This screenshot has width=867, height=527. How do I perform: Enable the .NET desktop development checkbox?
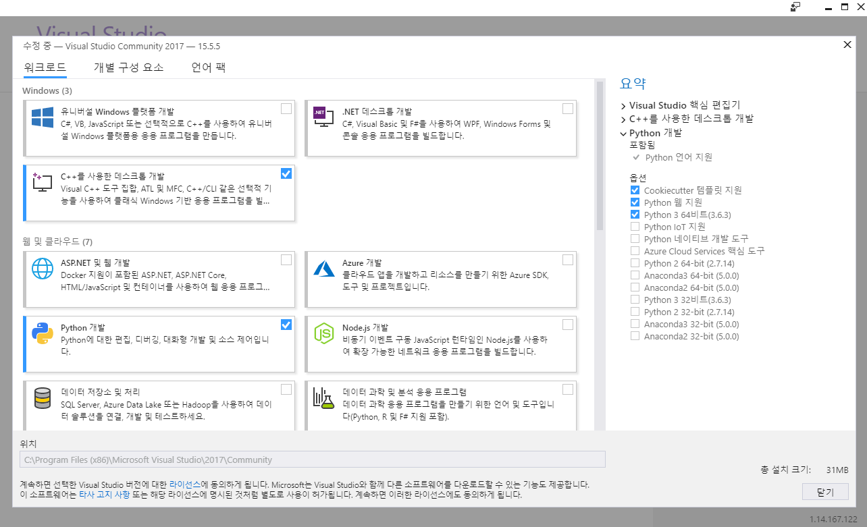pos(568,109)
